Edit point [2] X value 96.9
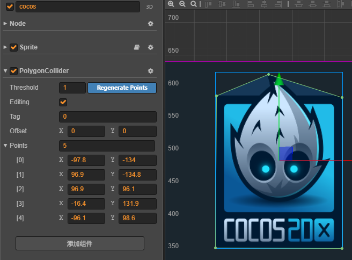 (86, 189)
